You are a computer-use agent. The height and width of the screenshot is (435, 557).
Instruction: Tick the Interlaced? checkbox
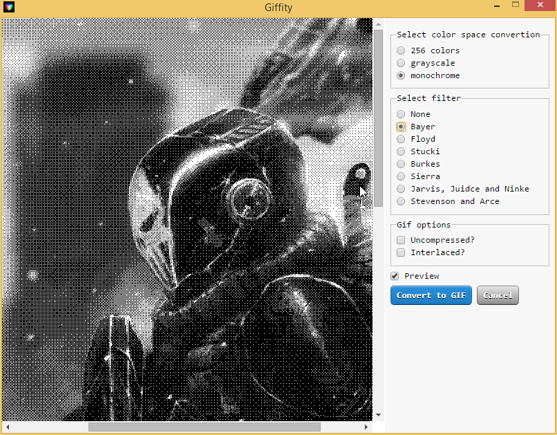[x=401, y=252]
